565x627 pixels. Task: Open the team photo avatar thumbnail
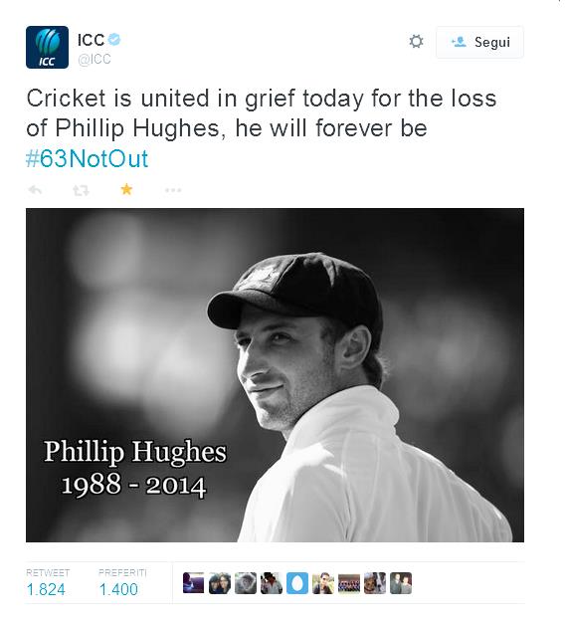tap(349, 583)
